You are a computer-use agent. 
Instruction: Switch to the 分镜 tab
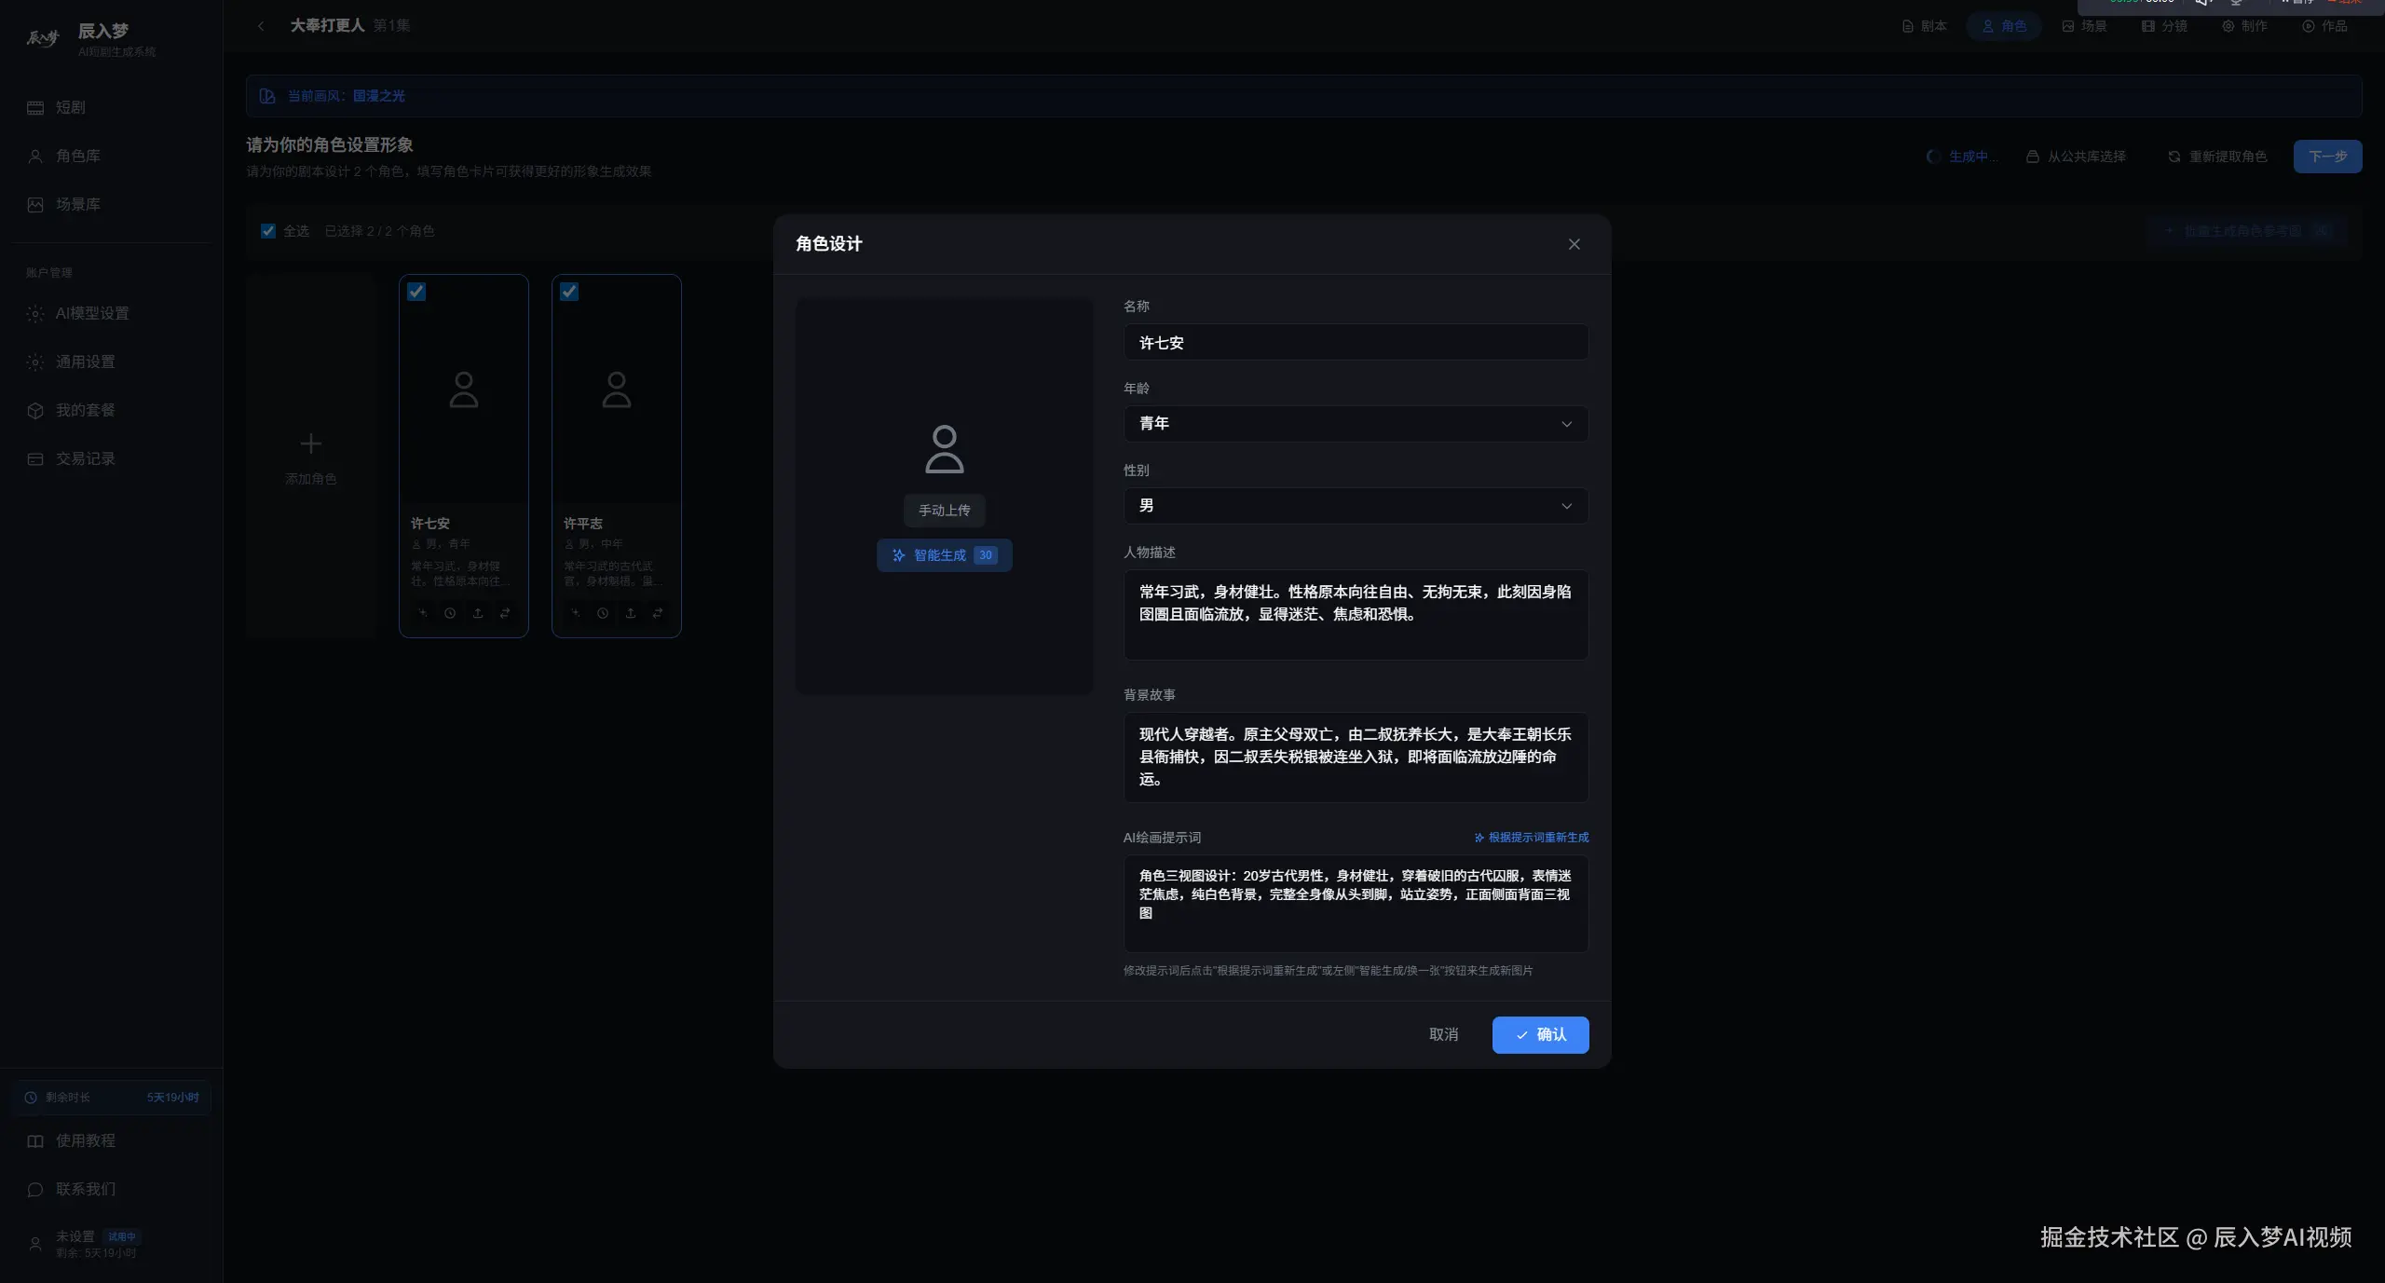pos(2165,26)
